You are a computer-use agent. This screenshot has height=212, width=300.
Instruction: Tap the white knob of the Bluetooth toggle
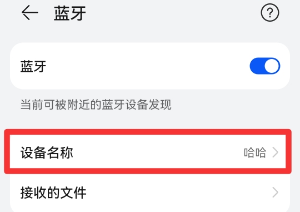coord(272,66)
